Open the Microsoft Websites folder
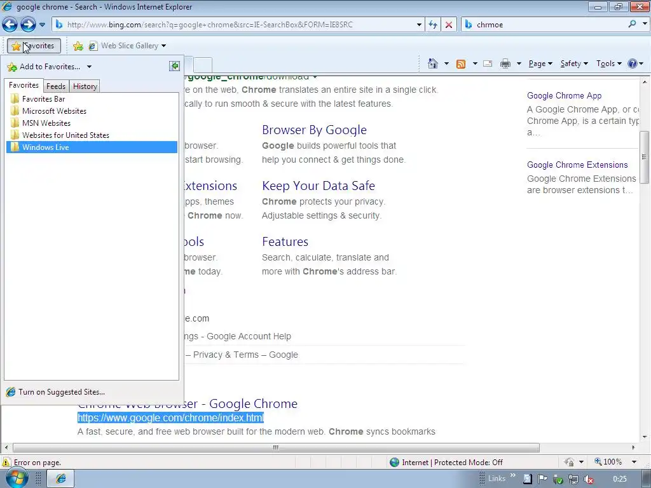This screenshot has width=651, height=488. 92,111
